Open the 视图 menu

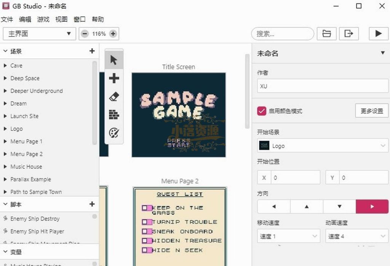coord(61,19)
